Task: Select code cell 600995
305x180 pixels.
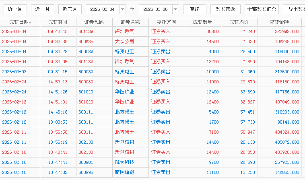Action: (x=86, y=172)
